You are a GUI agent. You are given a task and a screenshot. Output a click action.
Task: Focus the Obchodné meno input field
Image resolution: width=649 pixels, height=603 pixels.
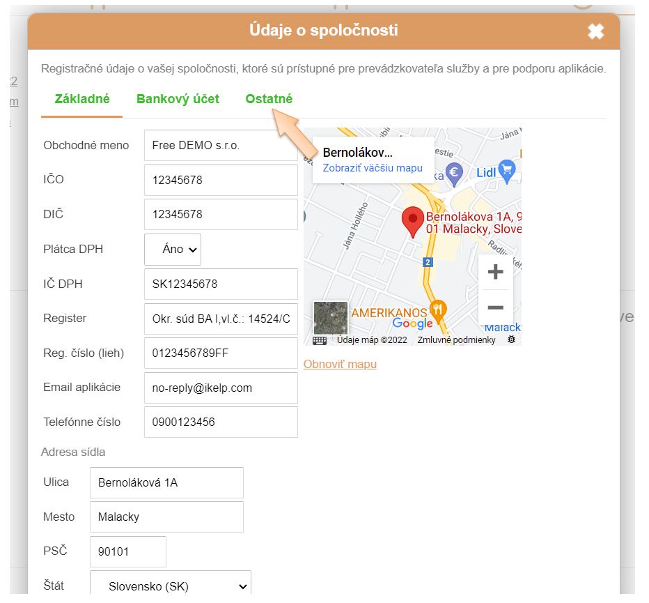(221, 146)
